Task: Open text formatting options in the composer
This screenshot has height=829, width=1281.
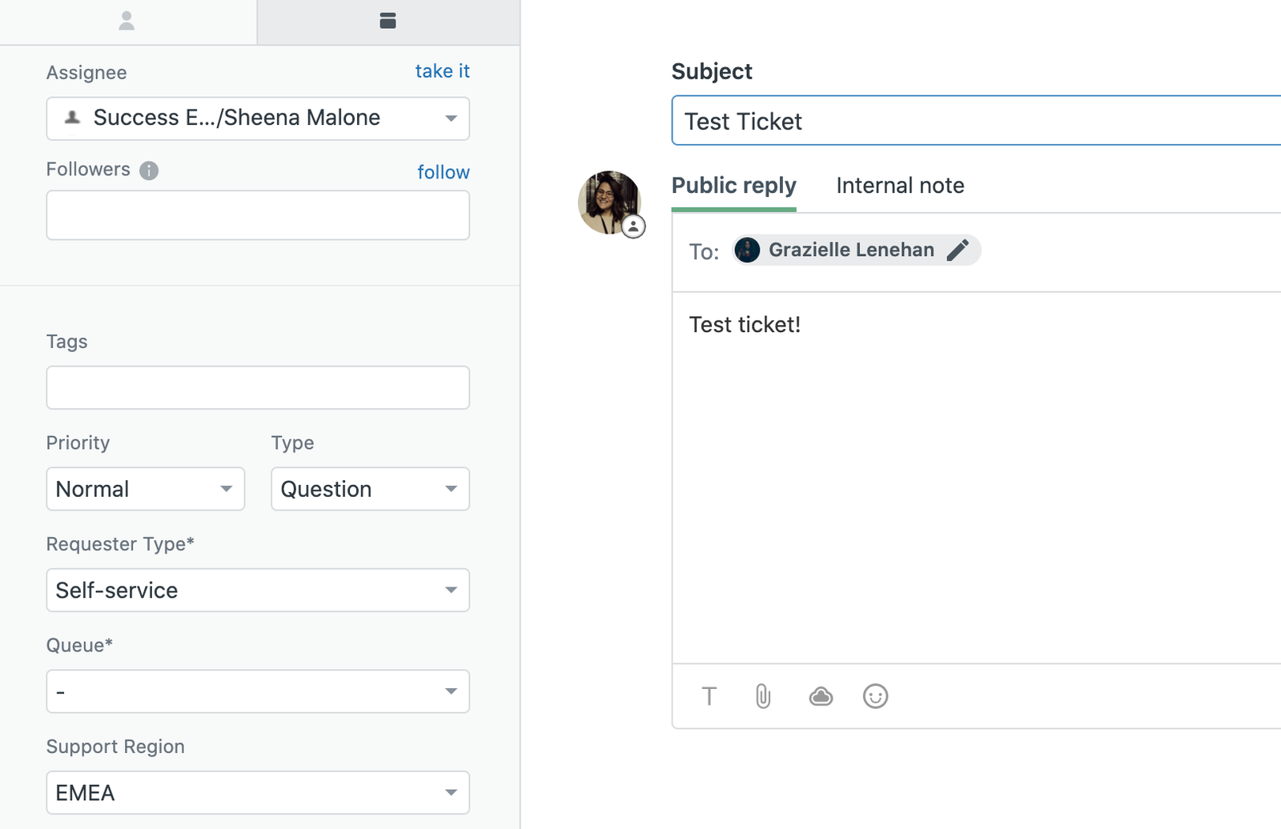Action: pos(709,696)
